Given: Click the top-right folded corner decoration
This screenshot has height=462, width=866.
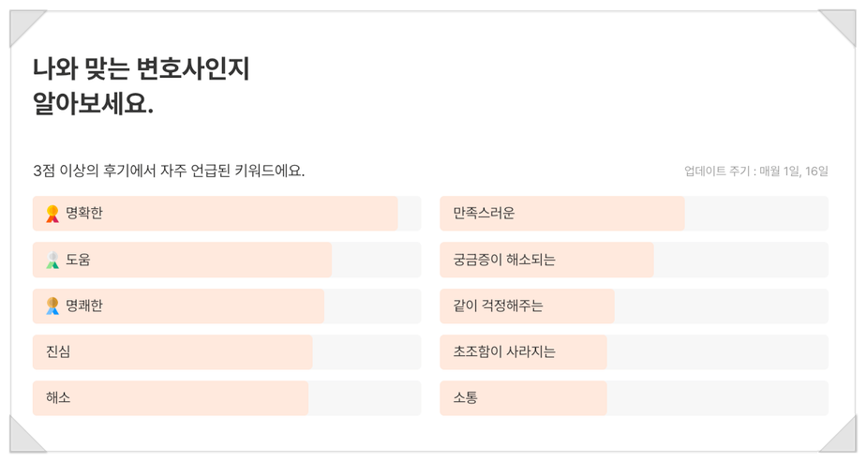Looking at the screenshot, I should pyautogui.click(x=841, y=25).
